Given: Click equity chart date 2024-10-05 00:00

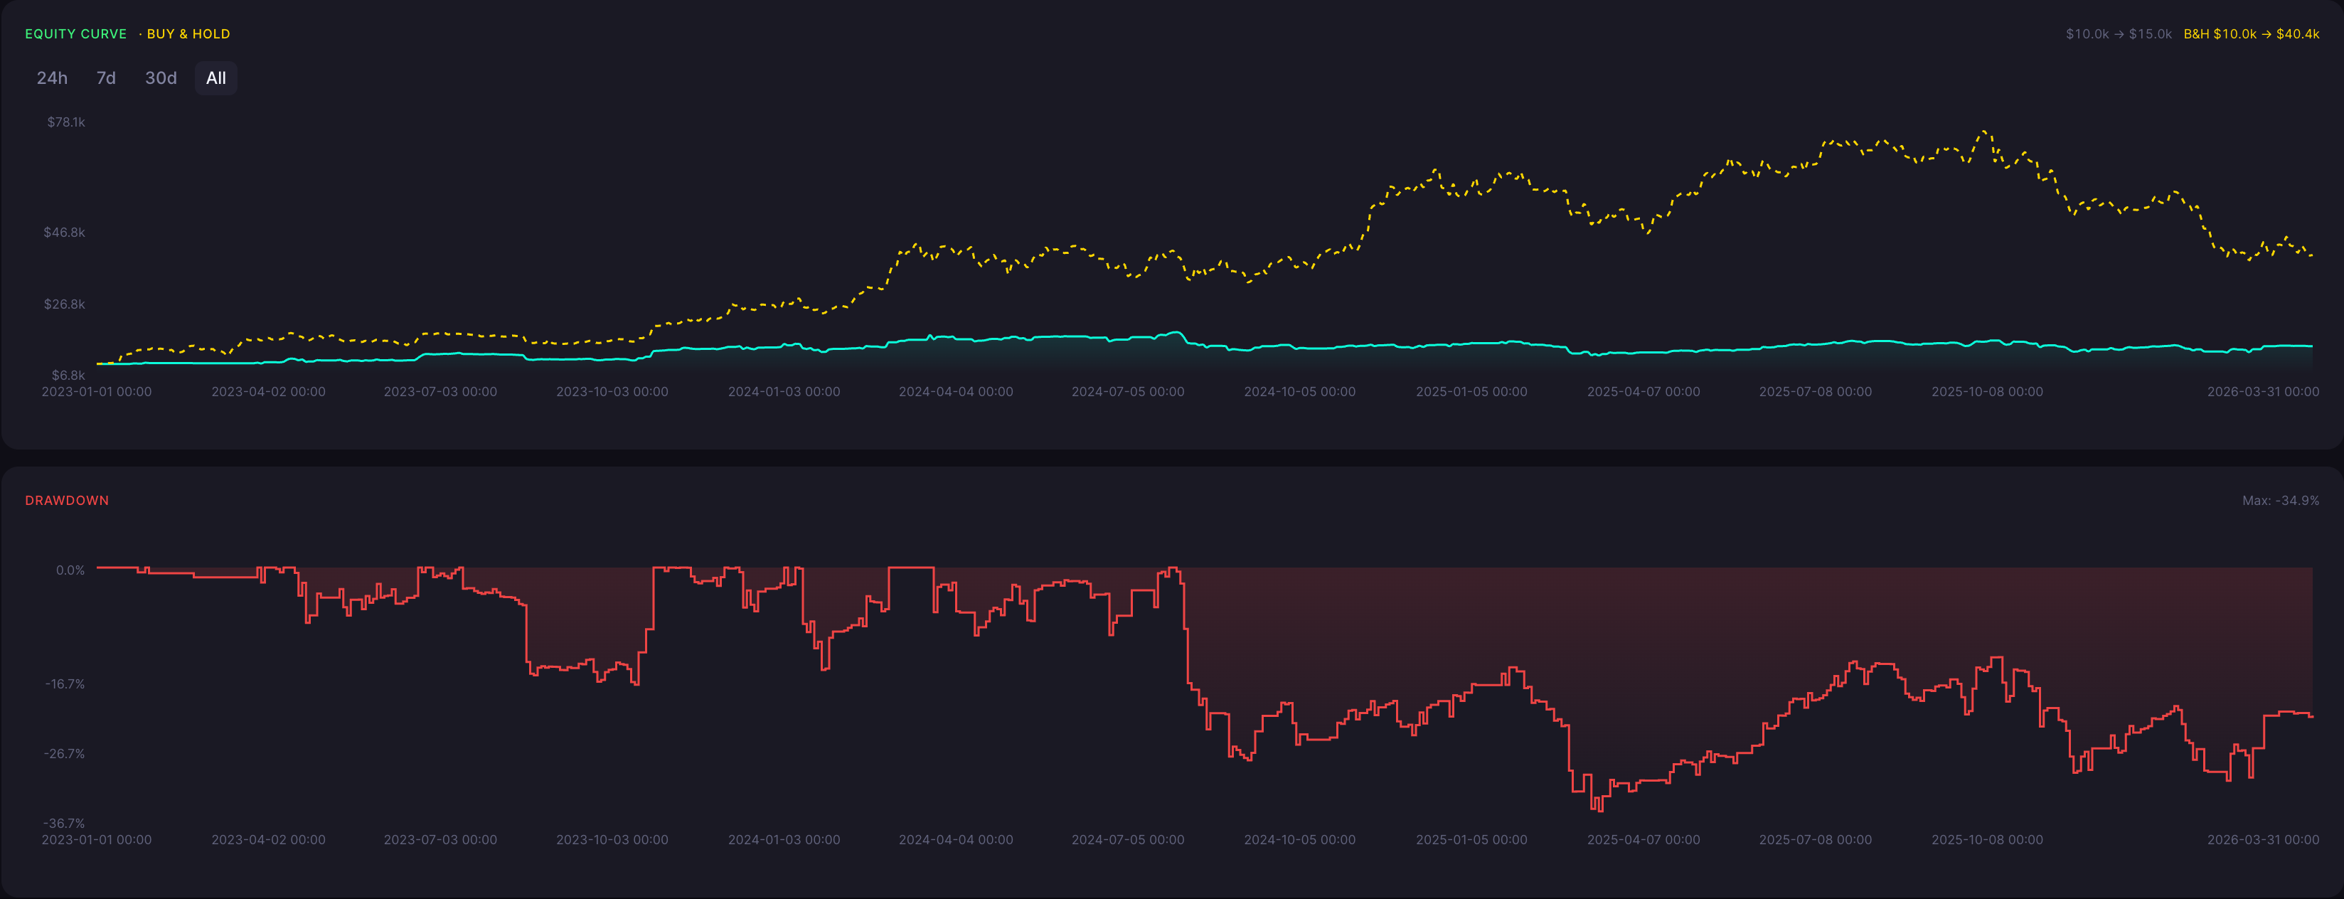Looking at the screenshot, I should (x=1300, y=391).
